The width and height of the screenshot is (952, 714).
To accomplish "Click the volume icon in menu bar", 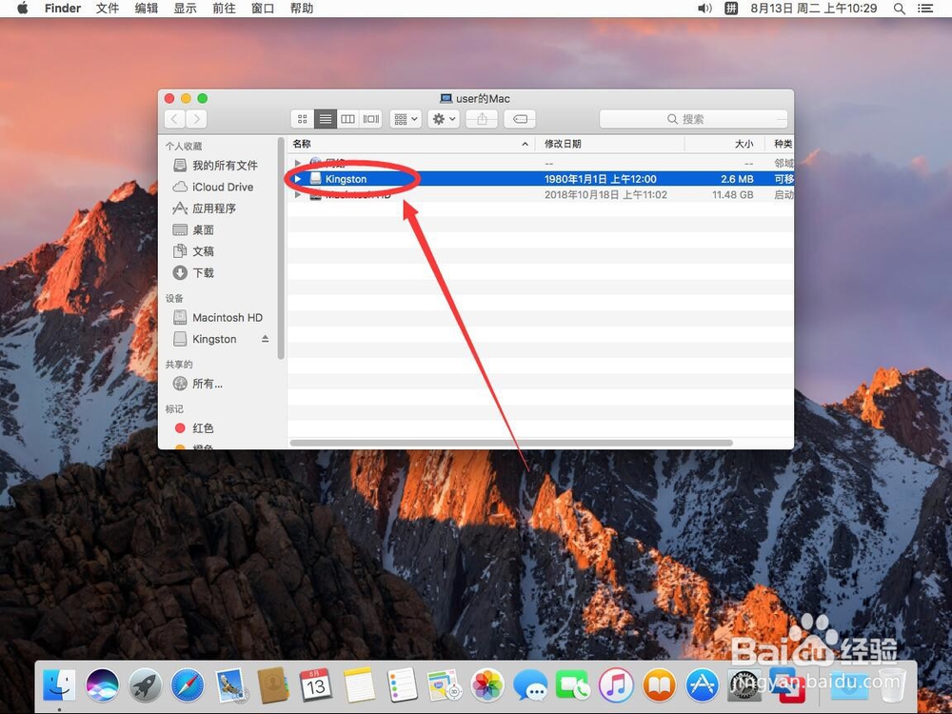I will (x=704, y=9).
